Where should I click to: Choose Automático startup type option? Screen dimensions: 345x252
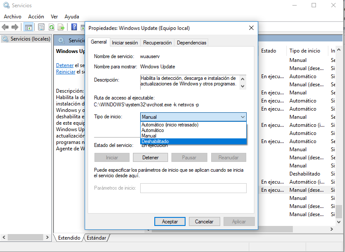[x=193, y=130]
